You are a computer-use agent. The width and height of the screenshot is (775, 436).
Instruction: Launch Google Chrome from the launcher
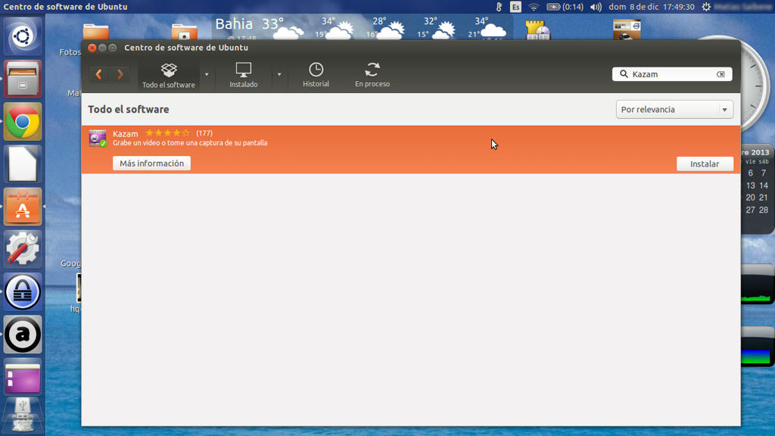(x=23, y=122)
